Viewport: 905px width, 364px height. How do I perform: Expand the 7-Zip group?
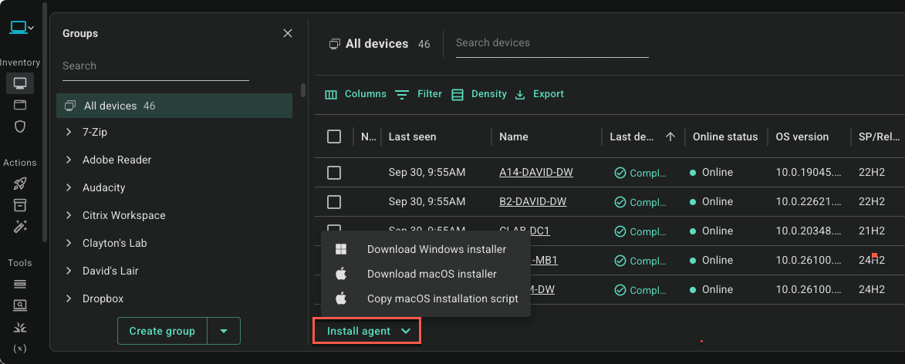pos(69,132)
